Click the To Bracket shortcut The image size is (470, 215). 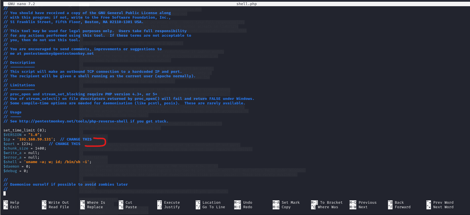(327, 203)
